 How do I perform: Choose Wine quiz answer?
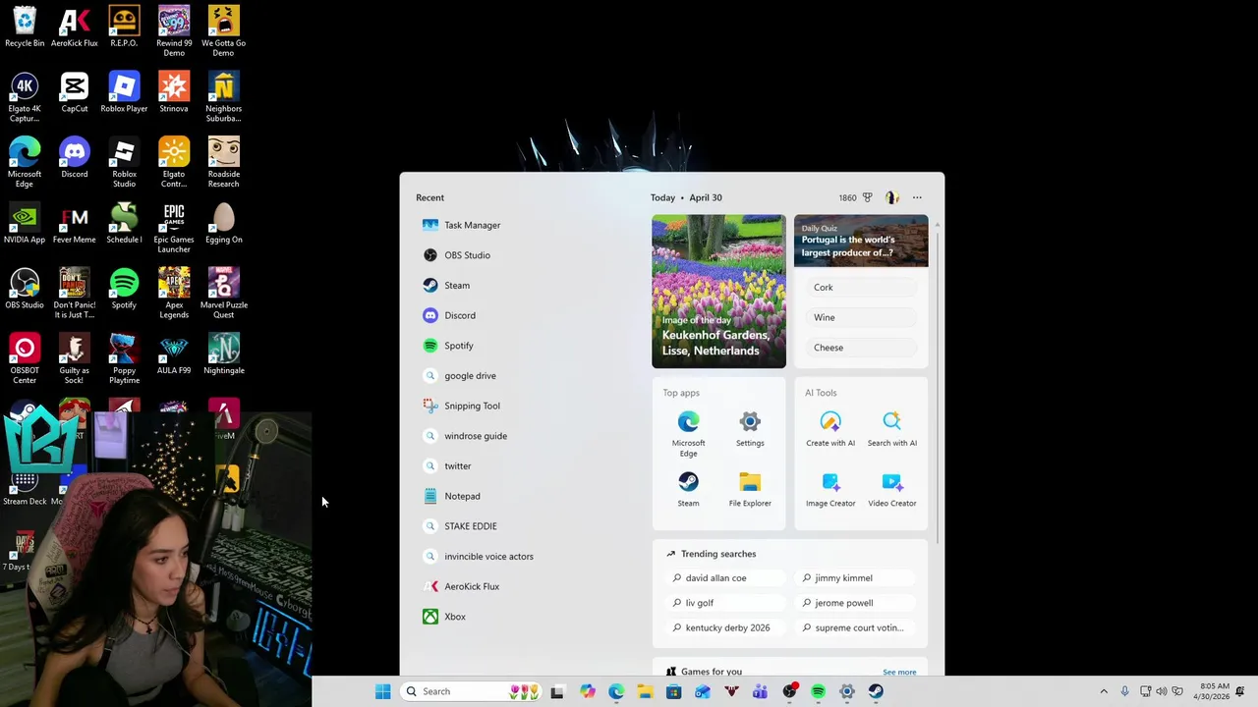pos(862,317)
